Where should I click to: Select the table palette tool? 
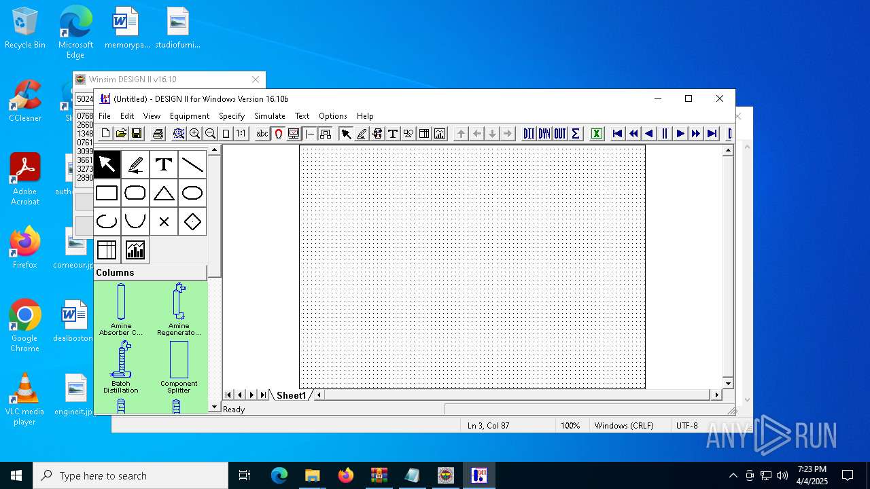(x=107, y=250)
